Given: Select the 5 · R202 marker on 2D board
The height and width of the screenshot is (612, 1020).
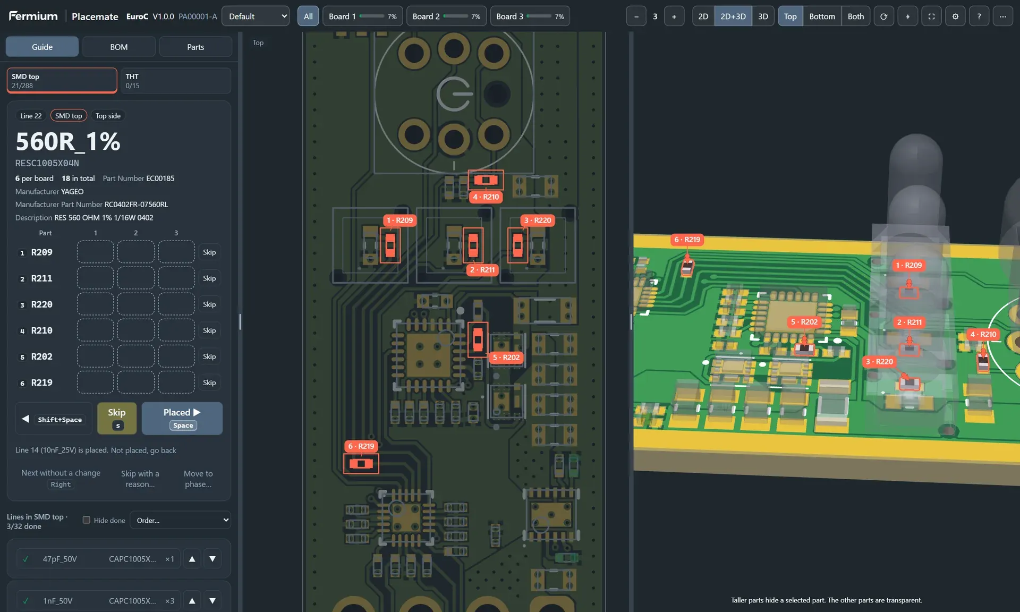Looking at the screenshot, I should [506, 358].
